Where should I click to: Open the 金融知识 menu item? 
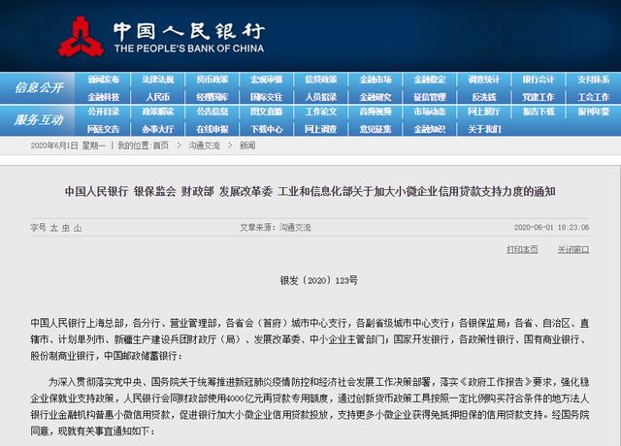coord(430,129)
